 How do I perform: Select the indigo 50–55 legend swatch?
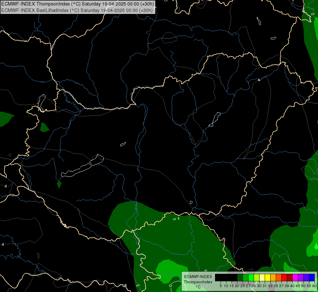pyautogui.click(x=306, y=277)
